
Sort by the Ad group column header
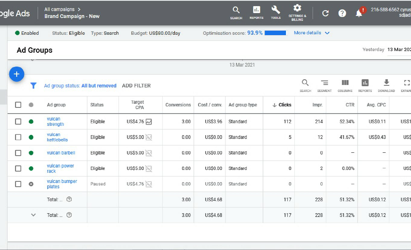click(x=56, y=105)
